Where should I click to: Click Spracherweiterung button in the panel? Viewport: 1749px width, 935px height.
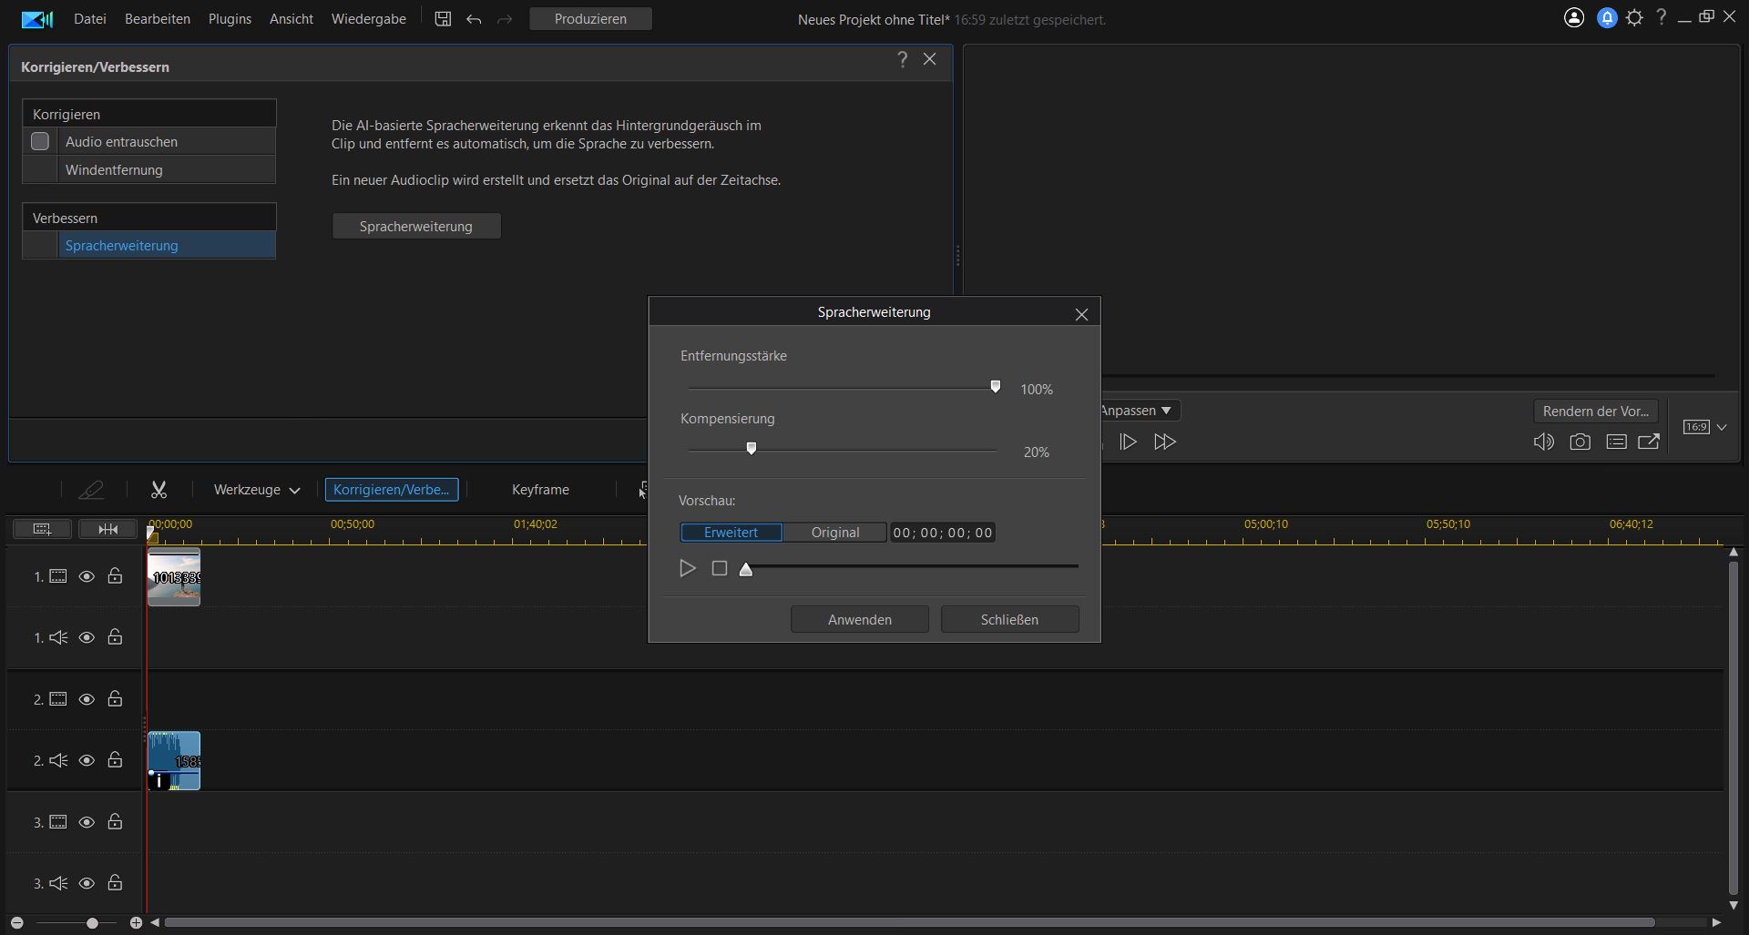[x=416, y=227]
